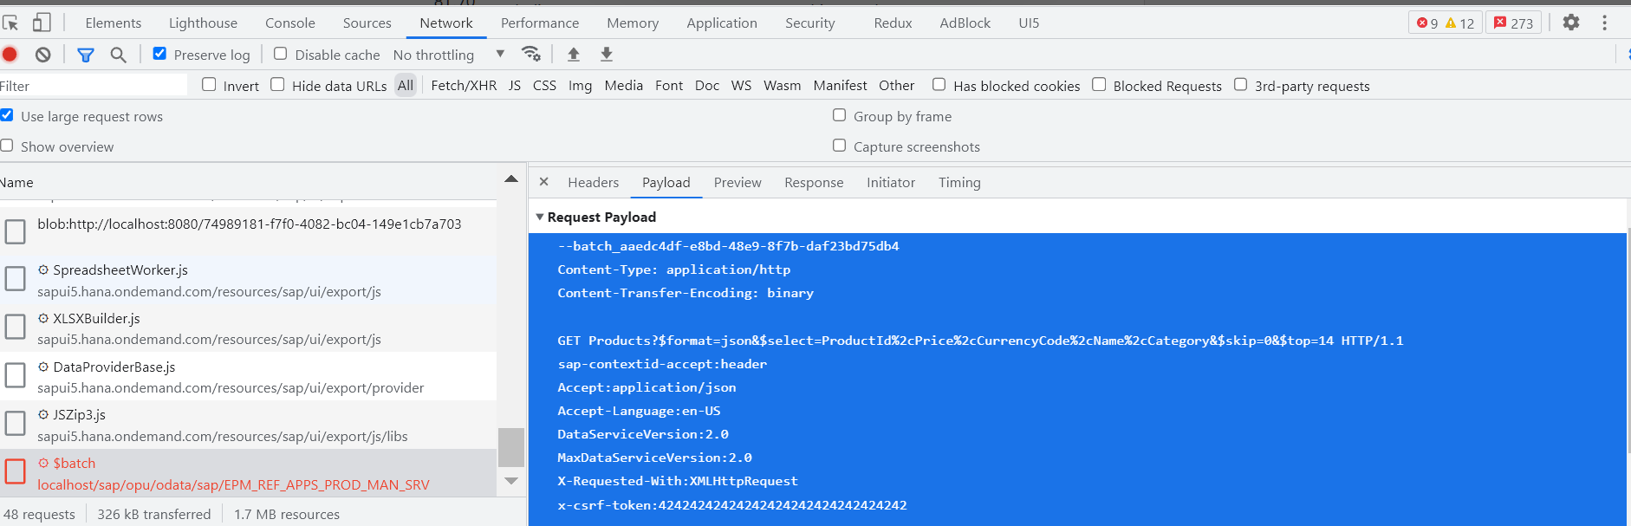Switch to the Console tab
Screen dimensions: 1631x526
(x=290, y=23)
